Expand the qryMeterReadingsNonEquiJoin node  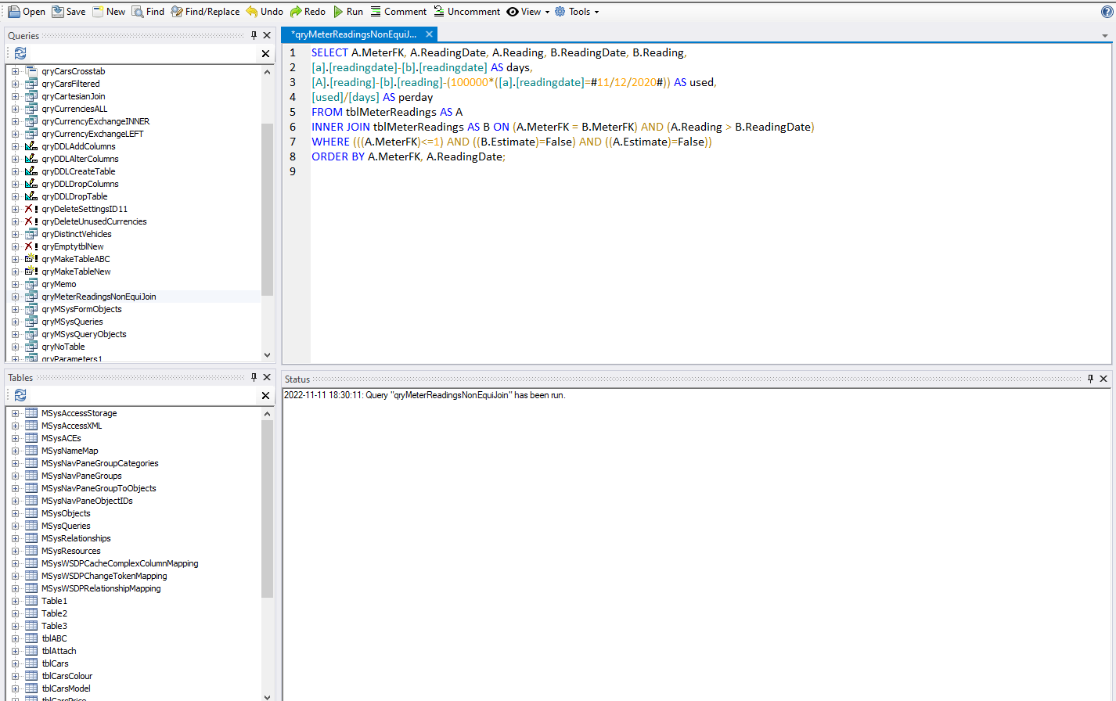(x=15, y=297)
